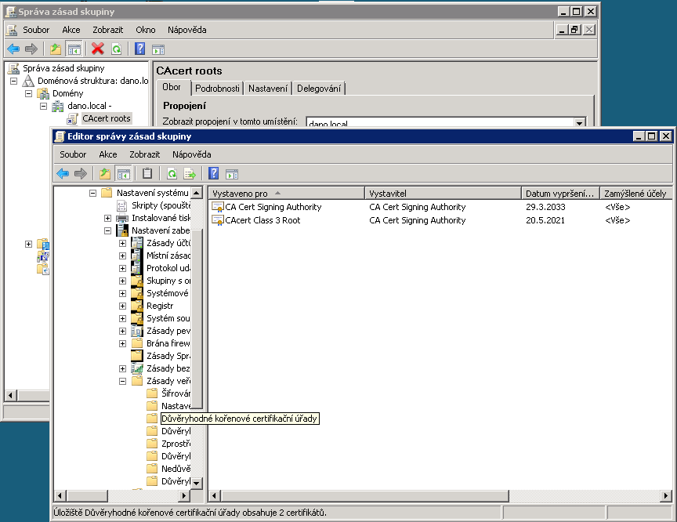
Task: Open Help via Editor toolbar question mark icon
Action: tap(213, 173)
